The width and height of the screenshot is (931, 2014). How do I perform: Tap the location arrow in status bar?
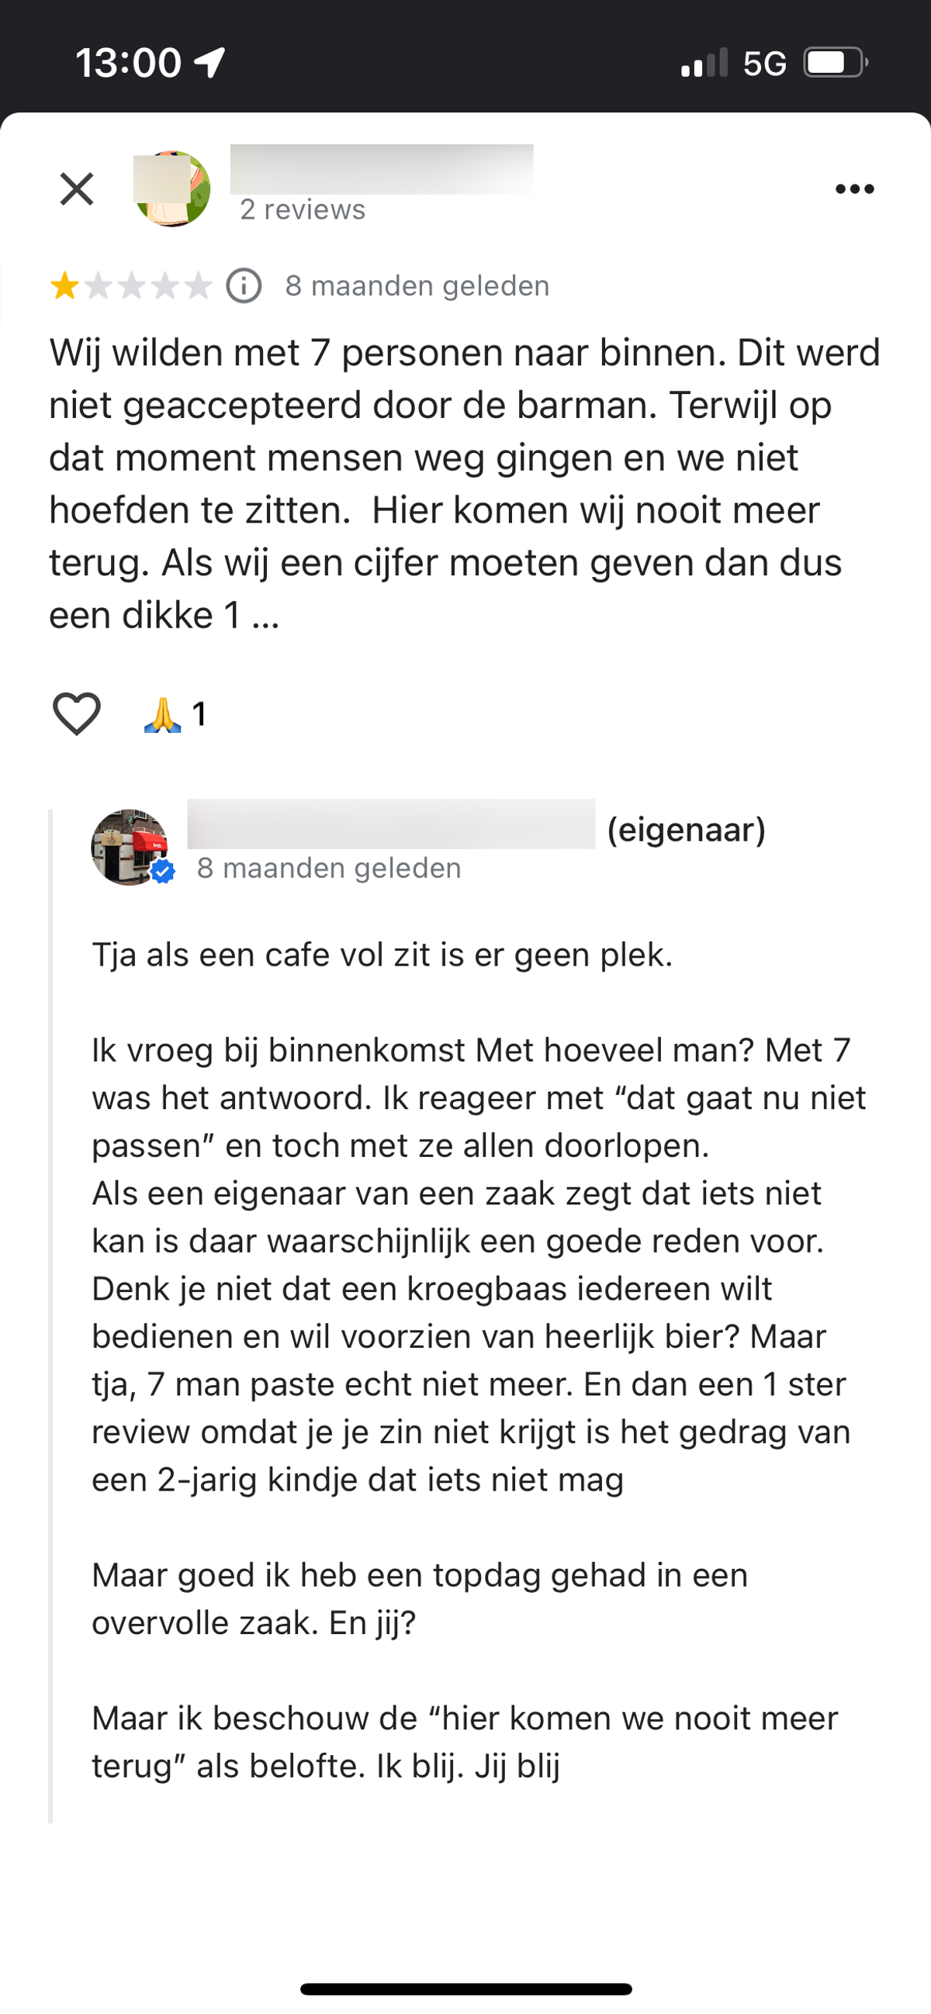pos(209,63)
